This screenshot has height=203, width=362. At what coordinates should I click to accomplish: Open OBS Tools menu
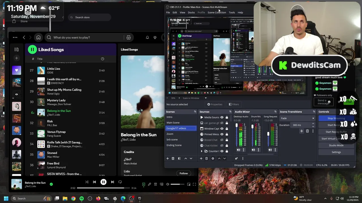click(x=232, y=12)
